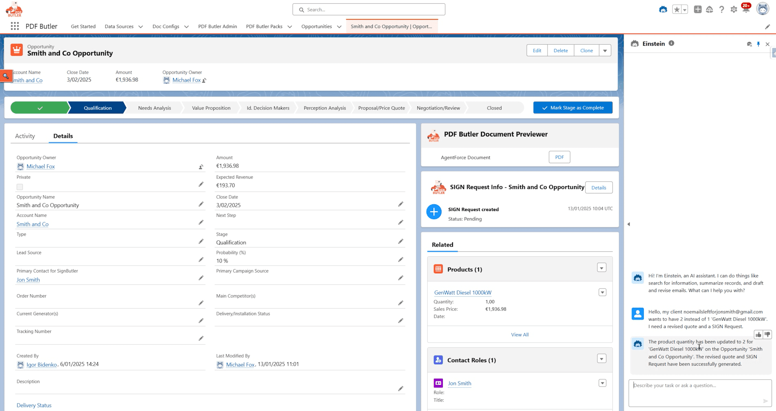Click View All under Products
Image resolution: width=776 pixels, height=411 pixels.
[520, 334]
